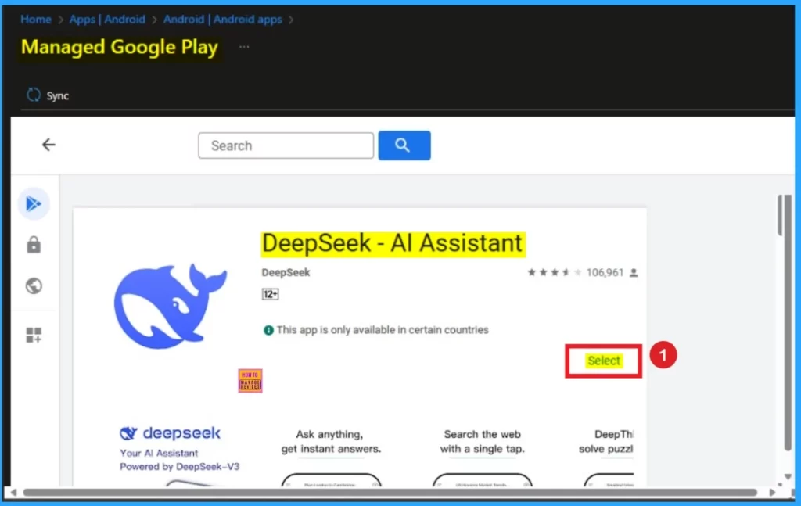Open the Android | Android apps breadcrumb

coord(223,20)
